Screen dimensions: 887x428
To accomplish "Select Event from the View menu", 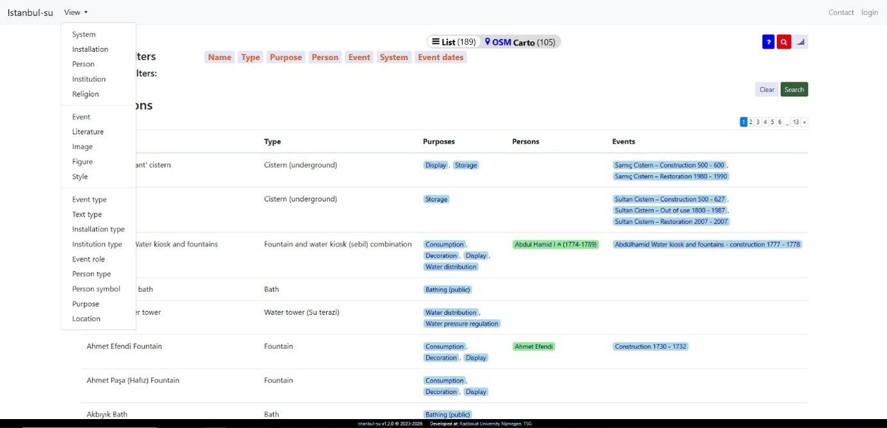I will point(81,117).
